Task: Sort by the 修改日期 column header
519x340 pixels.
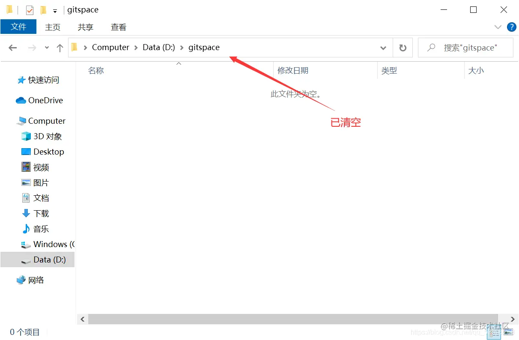Action: (293, 71)
